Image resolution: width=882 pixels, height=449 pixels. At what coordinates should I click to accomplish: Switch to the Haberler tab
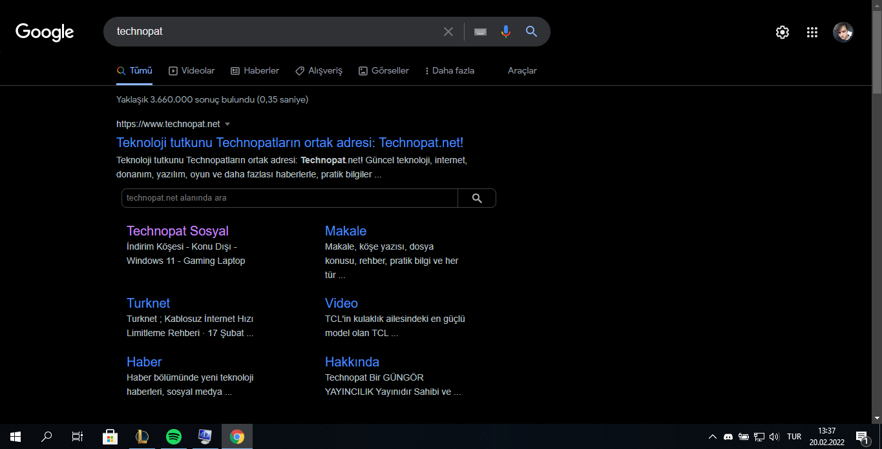coord(255,71)
